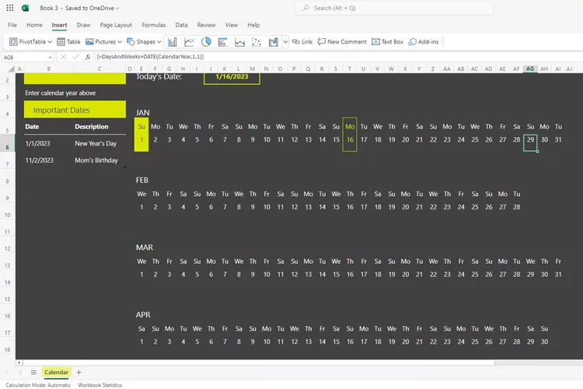The height and width of the screenshot is (389, 583).
Task: Click the horizontal scrollbar
Action: pyautogui.click(x=258, y=363)
